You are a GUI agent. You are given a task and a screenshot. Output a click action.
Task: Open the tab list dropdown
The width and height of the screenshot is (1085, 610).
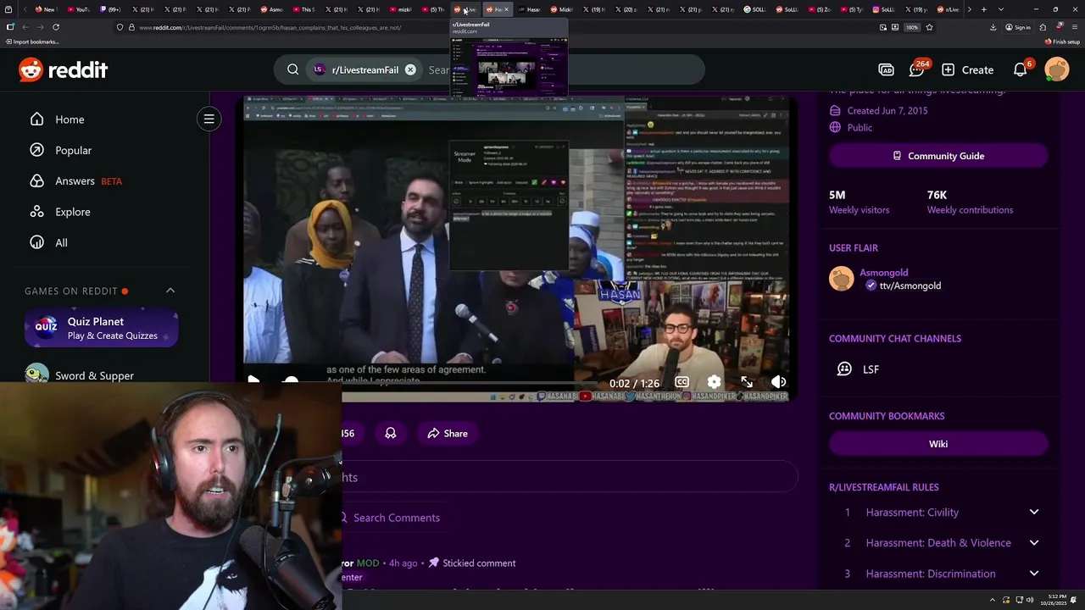coord(1001,9)
